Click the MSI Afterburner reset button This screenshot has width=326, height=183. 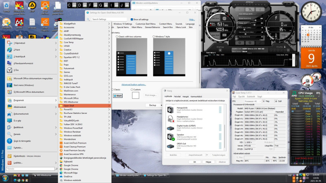[250, 43]
